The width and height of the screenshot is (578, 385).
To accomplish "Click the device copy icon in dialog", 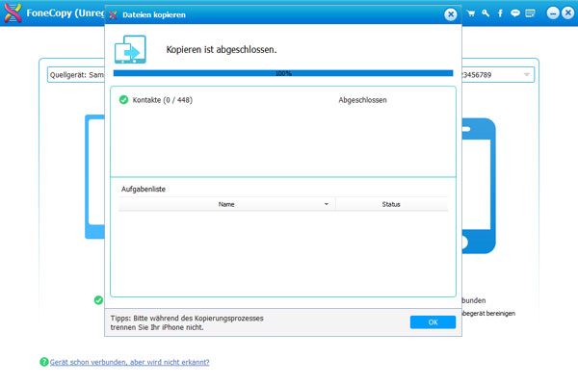I will [130, 48].
